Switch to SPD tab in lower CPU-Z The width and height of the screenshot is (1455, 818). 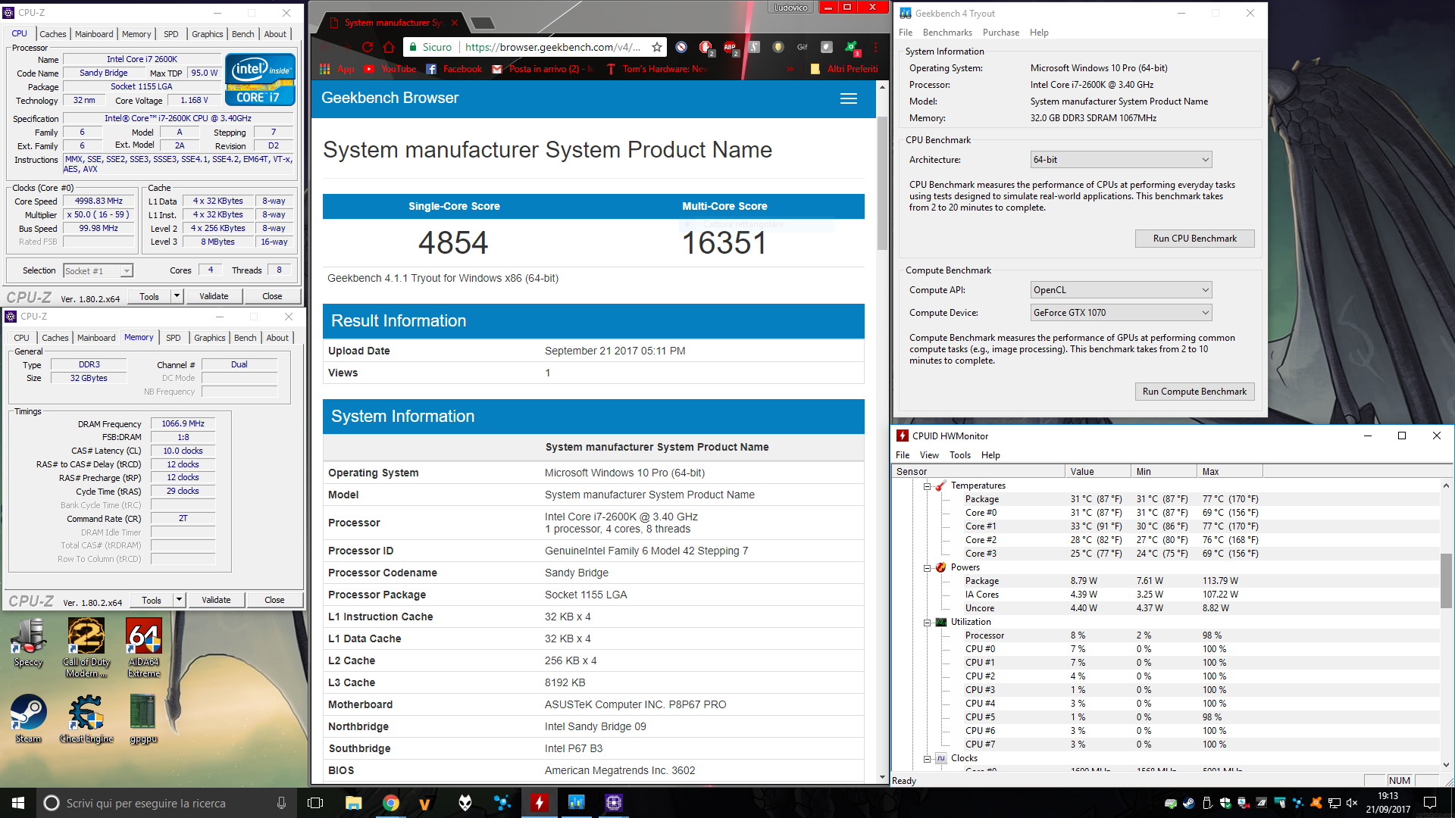point(174,338)
